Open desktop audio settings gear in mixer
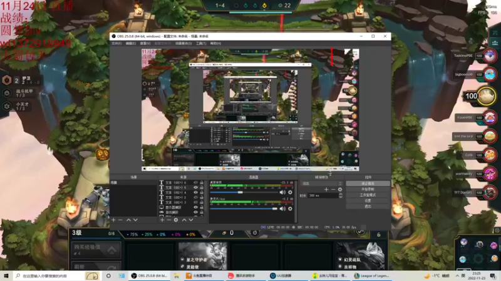The width and height of the screenshot is (501, 281). [x=290, y=192]
